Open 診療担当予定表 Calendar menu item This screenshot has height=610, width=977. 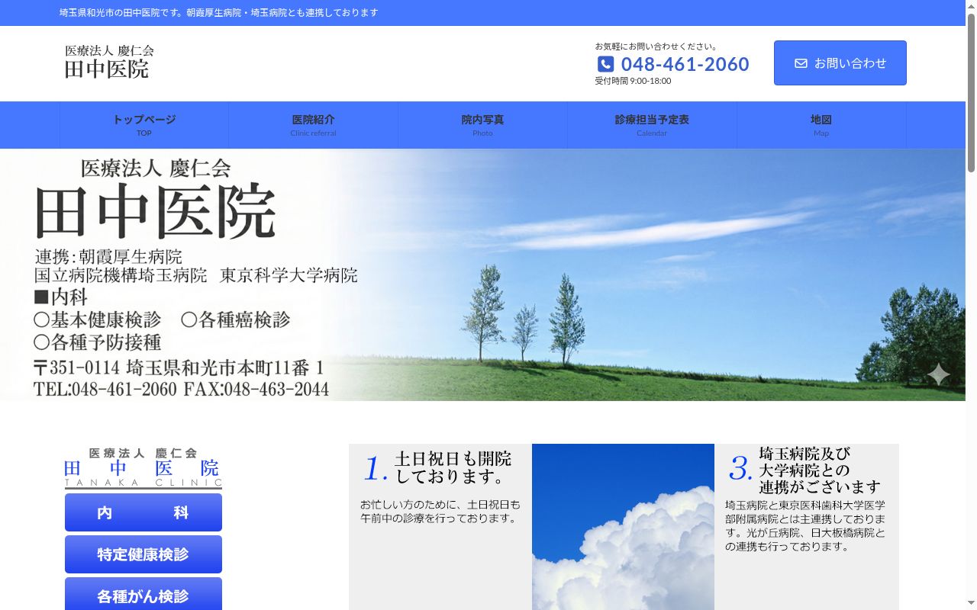pos(652,125)
